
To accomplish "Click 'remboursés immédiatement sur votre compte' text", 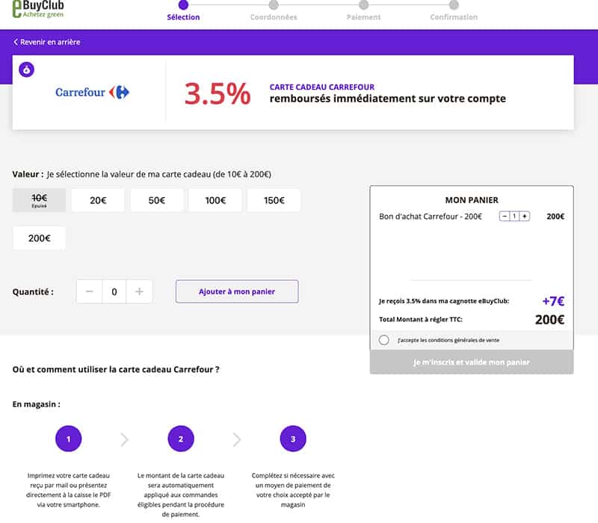I will [x=388, y=99].
